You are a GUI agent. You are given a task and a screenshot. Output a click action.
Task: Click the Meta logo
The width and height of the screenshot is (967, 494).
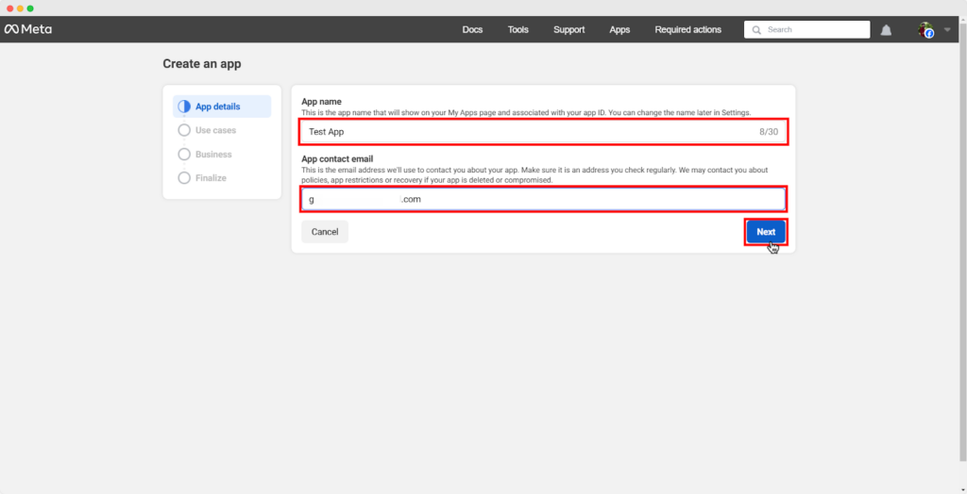(x=27, y=29)
